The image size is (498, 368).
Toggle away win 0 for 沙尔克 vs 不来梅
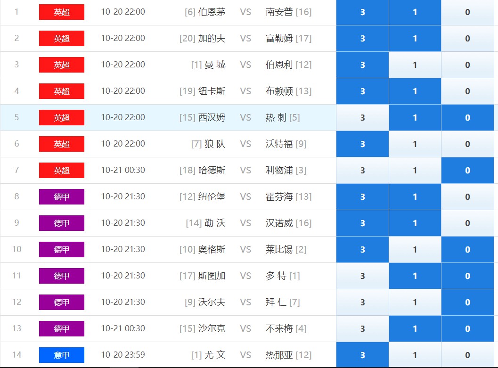[x=467, y=328]
